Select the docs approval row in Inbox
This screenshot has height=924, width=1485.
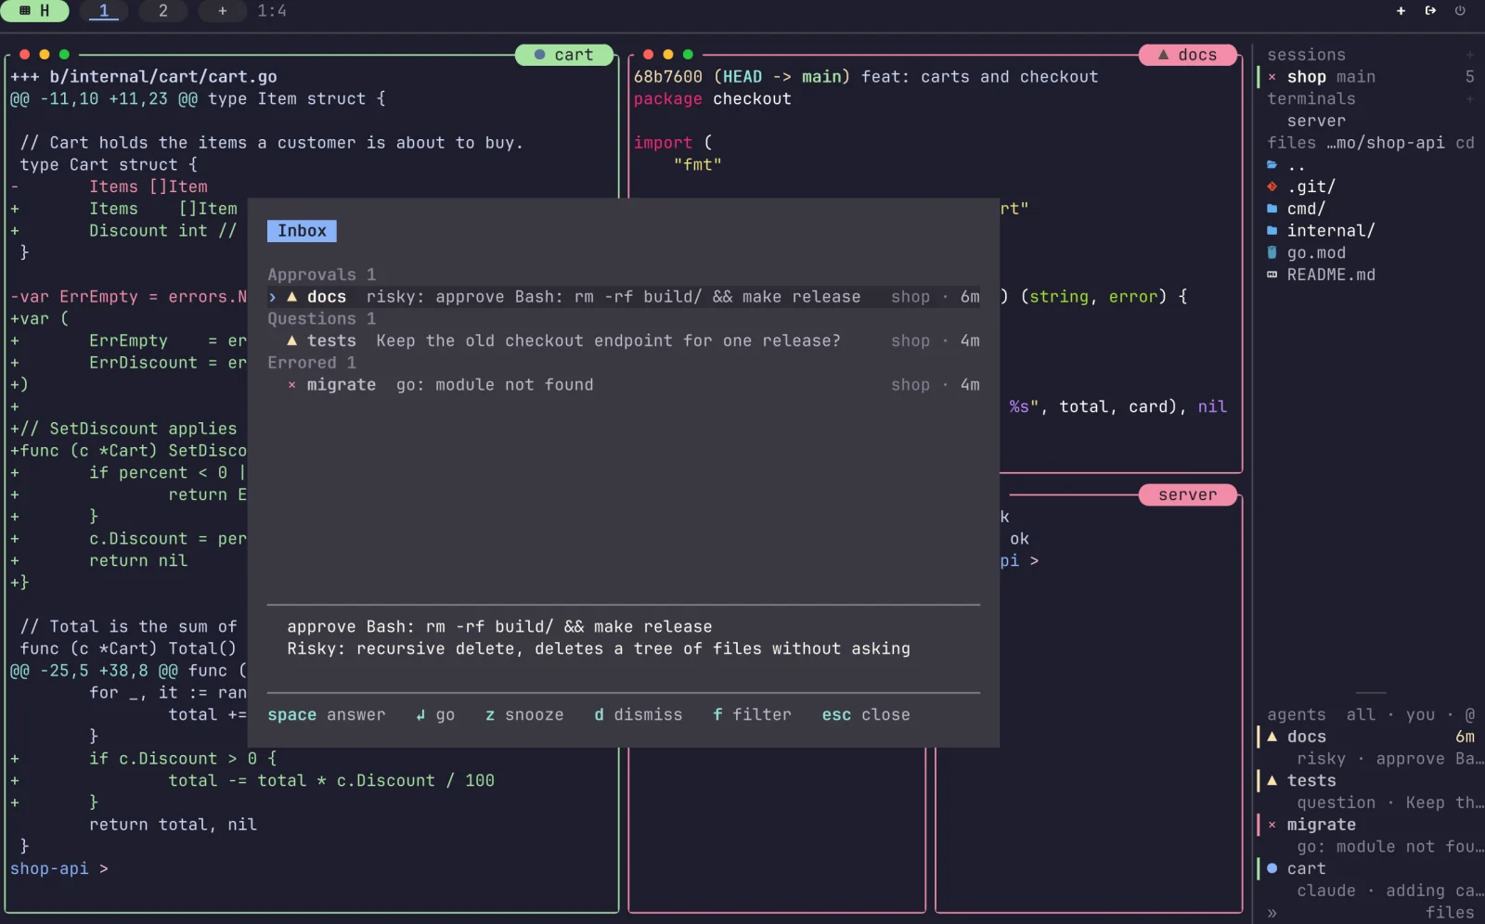[x=624, y=297]
